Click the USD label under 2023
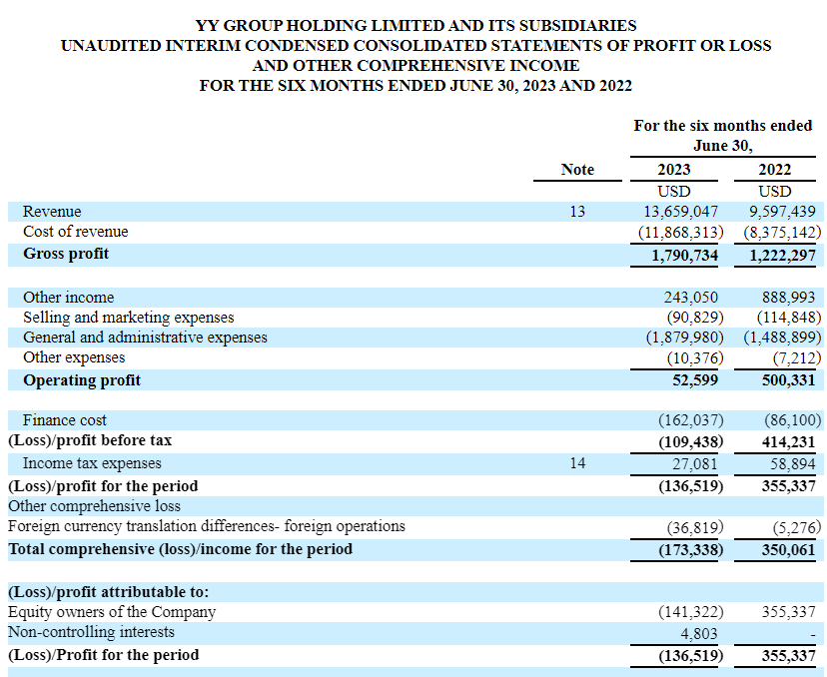Viewport: 827px width, 677px height. click(674, 192)
